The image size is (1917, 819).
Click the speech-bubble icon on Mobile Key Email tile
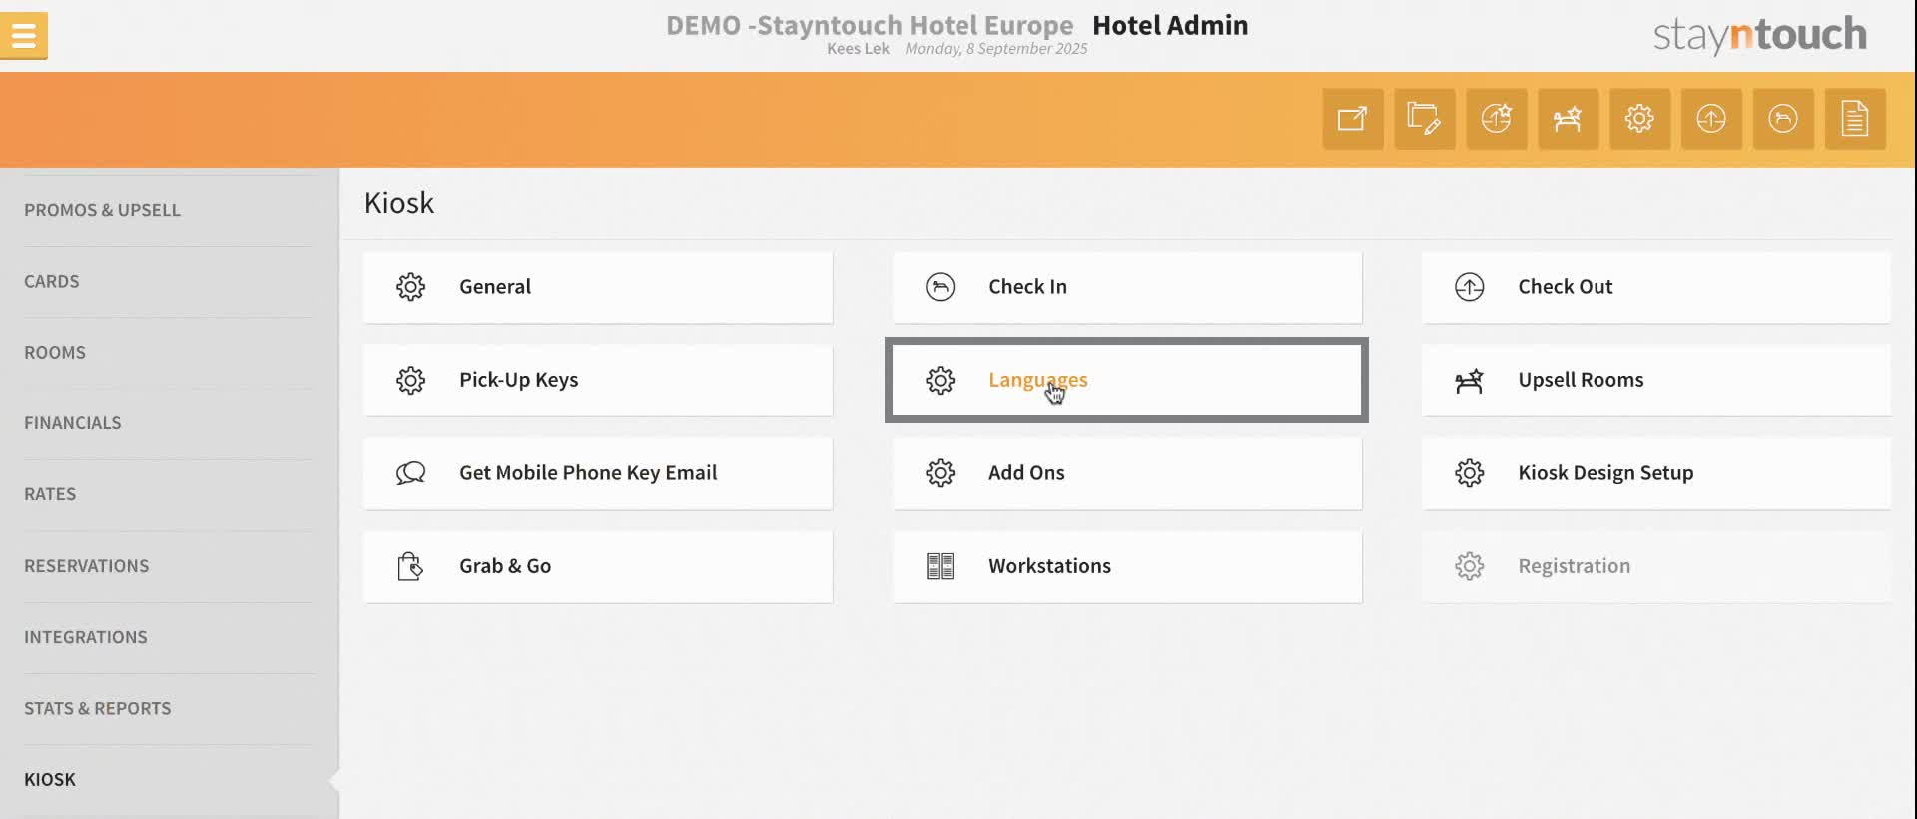tap(410, 473)
